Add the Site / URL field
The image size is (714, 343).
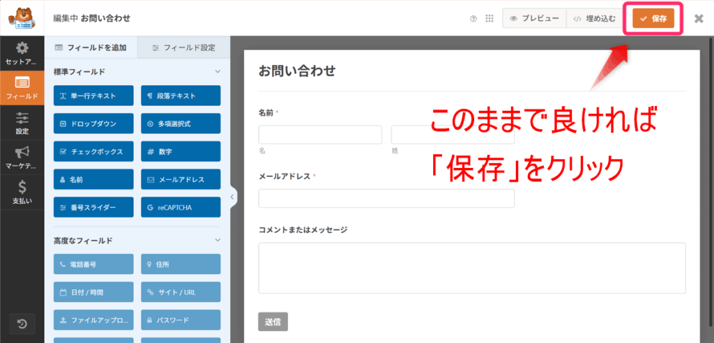181,292
